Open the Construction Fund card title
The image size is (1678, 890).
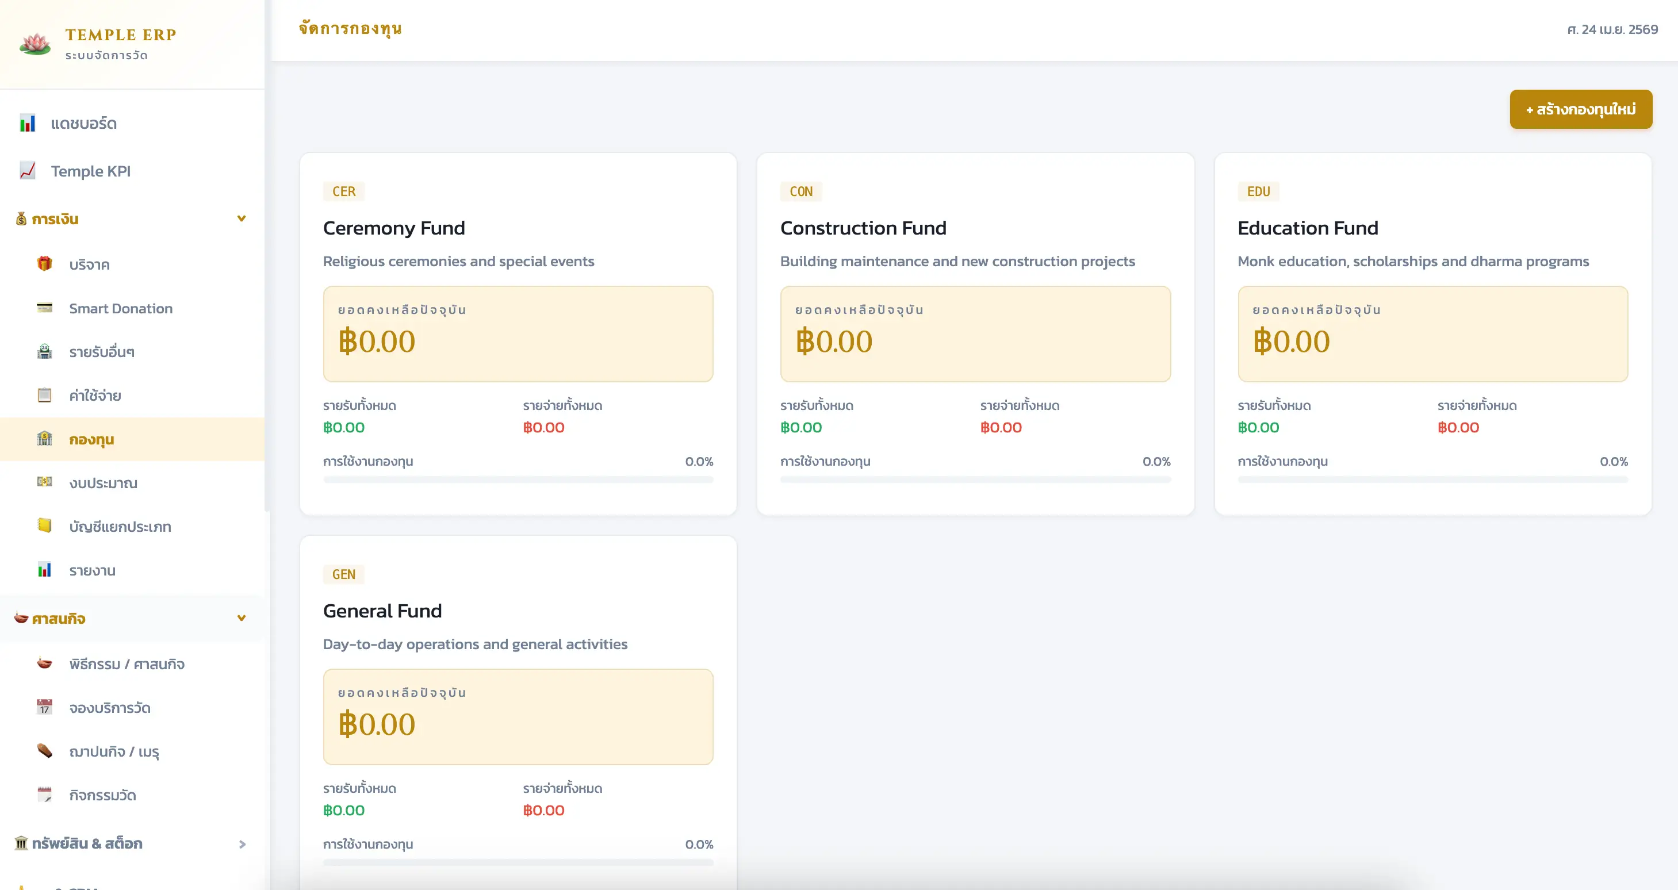[x=863, y=228]
